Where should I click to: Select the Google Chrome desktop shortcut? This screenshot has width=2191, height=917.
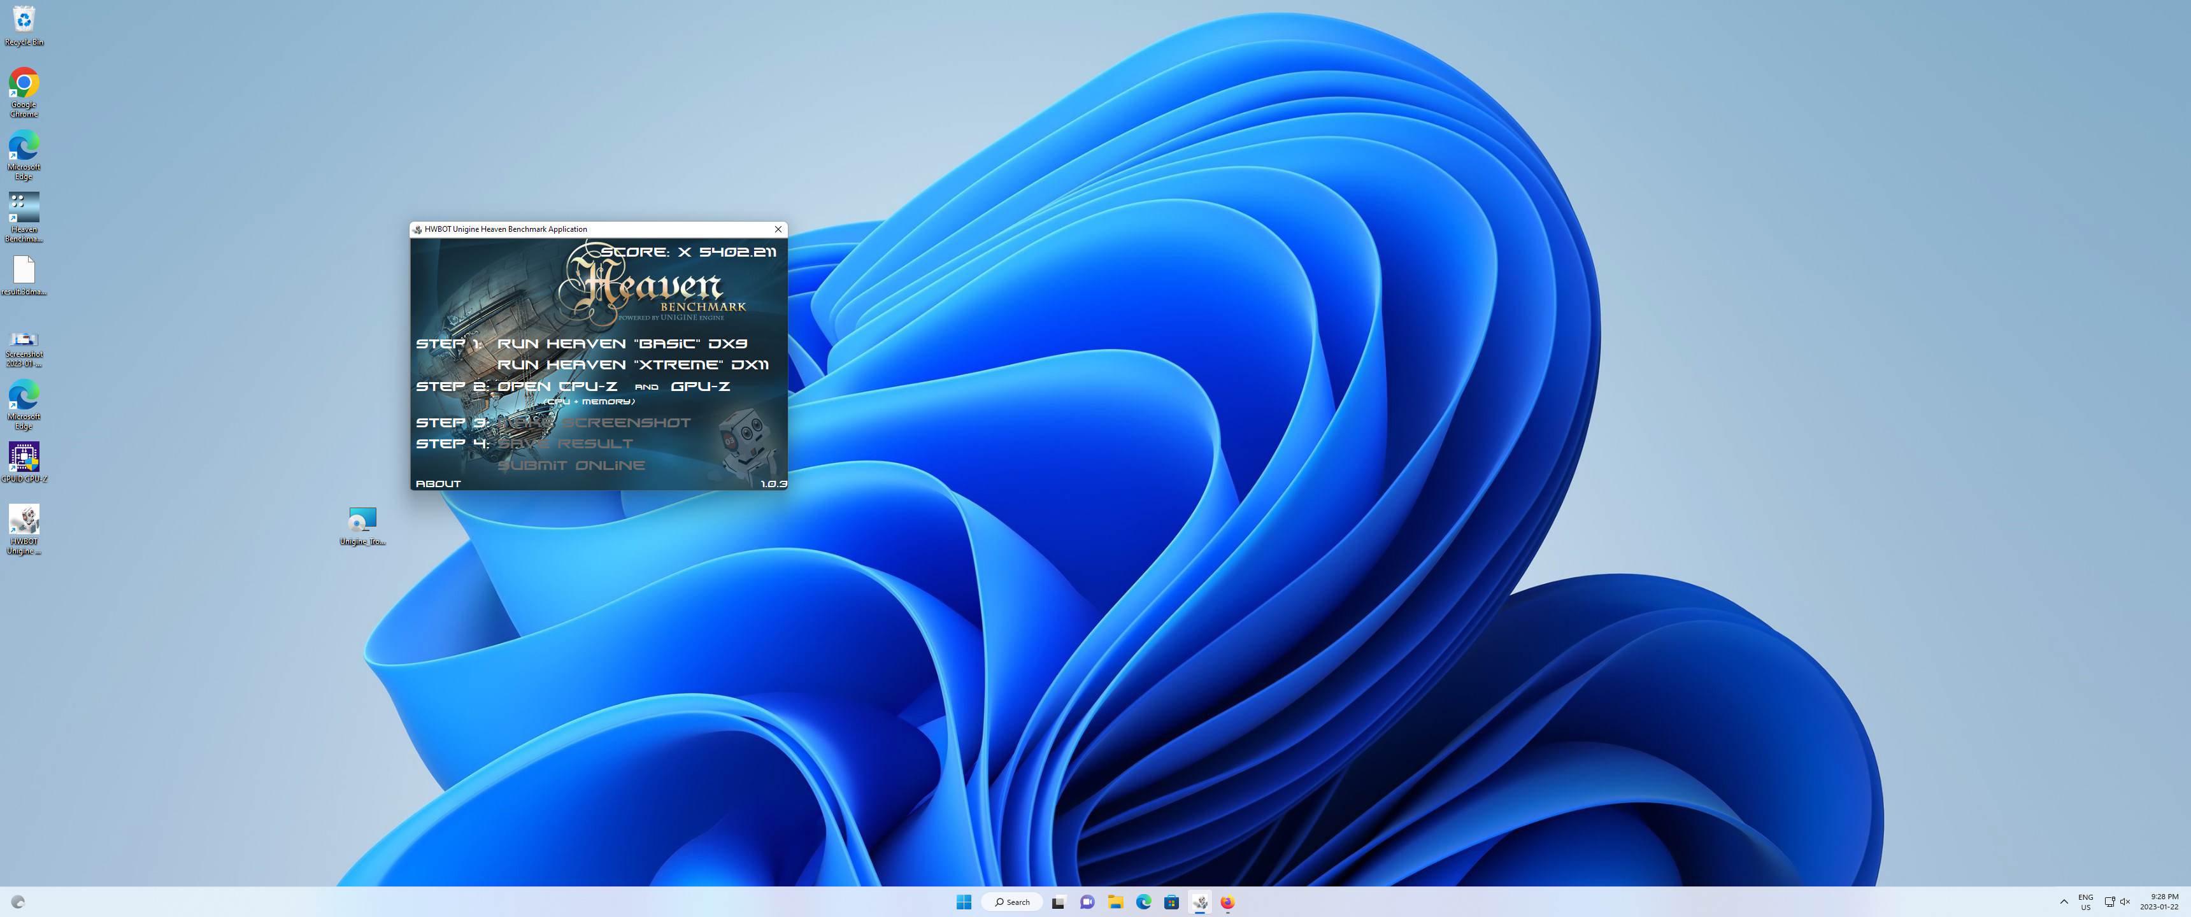point(24,92)
